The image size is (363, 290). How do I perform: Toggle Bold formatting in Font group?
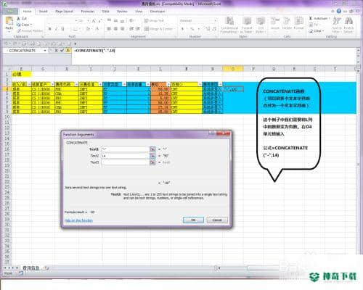point(49,29)
